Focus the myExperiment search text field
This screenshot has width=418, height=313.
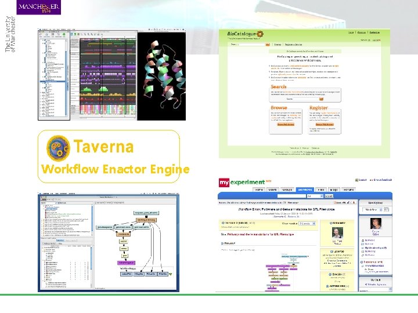(x=291, y=196)
